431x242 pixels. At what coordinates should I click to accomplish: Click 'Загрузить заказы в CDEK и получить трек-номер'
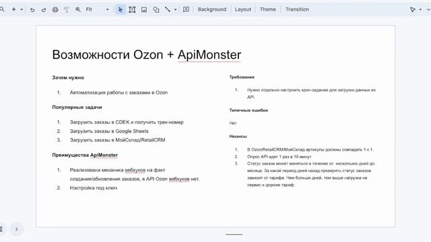pos(127,122)
